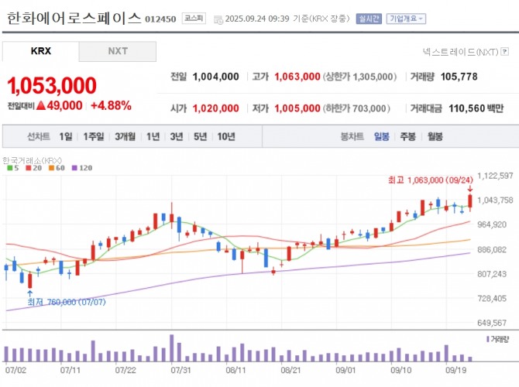Click the green 5-day moving average swatch
The image size is (519, 387).
tap(10, 168)
